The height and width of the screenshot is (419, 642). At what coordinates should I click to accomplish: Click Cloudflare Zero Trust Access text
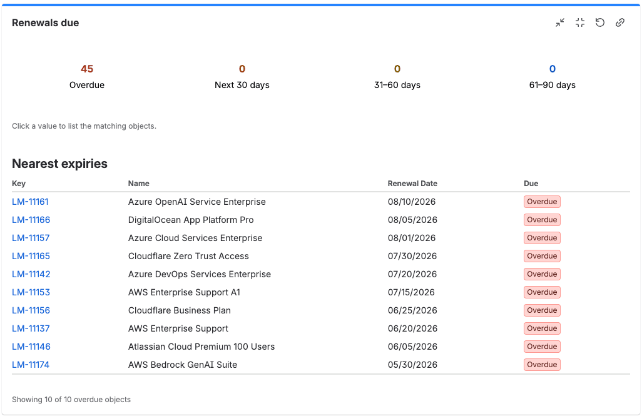click(x=188, y=256)
